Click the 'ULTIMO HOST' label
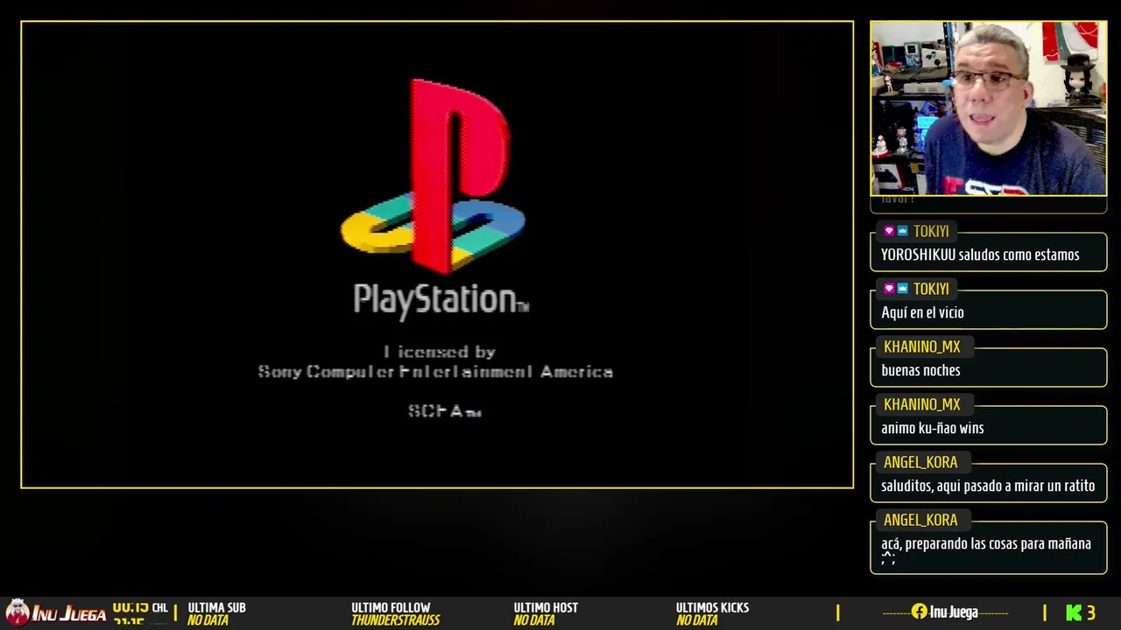The width and height of the screenshot is (1121, 630). pyautogui.click(x=546, y=607)
